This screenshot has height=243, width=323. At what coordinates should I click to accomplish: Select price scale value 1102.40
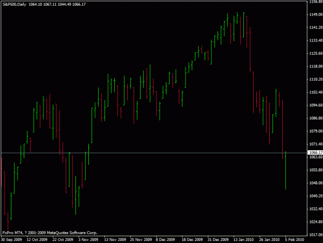(x=316, y=92)
